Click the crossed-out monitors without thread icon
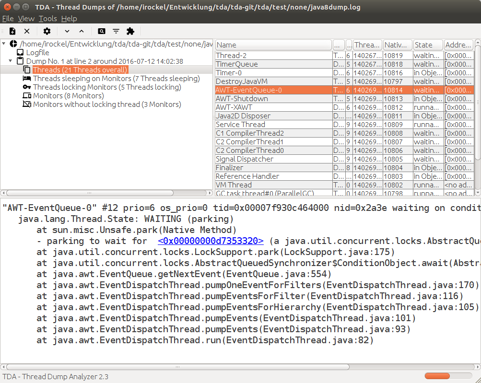Image resolution: width=481 pixels, height=383 pixels. (x=27, y=104)
